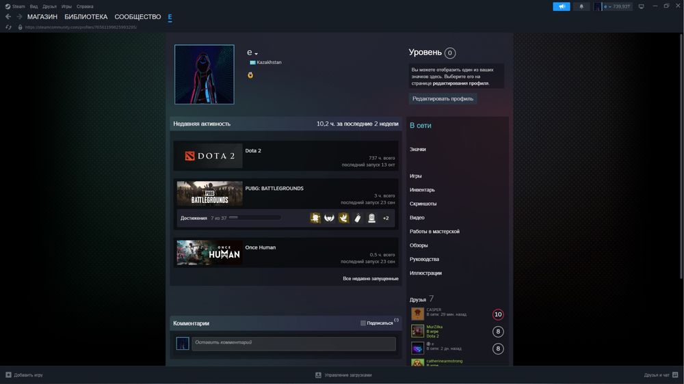
Task: Go to БИБЛИОТЕКА tab
Action: coord(86,16)
